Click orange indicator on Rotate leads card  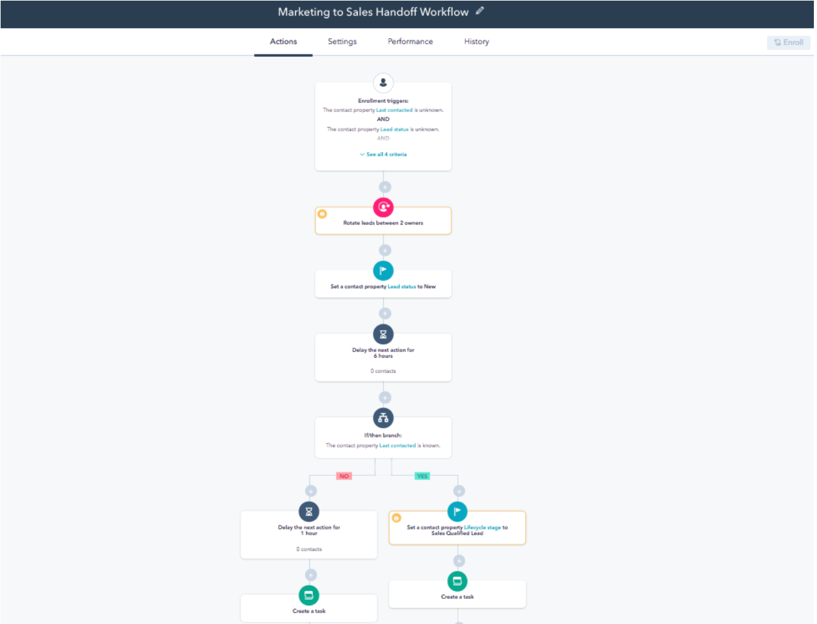click(x=322, y=214)
